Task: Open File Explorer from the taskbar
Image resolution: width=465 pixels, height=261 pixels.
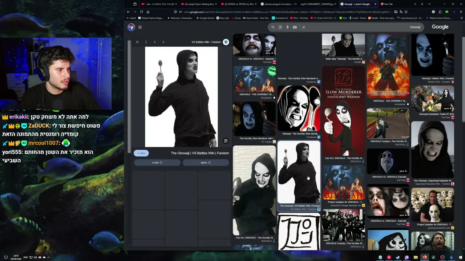Action: 416,258
